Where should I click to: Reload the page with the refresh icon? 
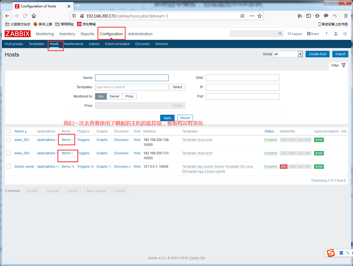25,16
